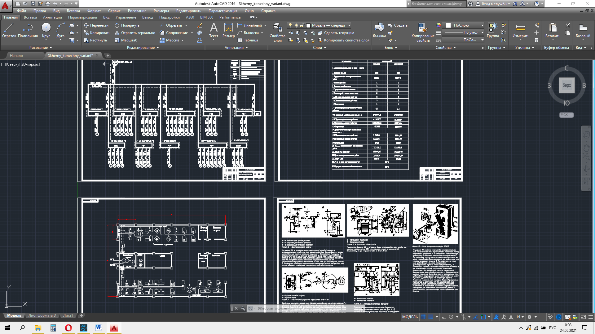Expand the Слои panel
Viewport: 595px width, 334px height.
pyautogui.click(x=320, y=48)
